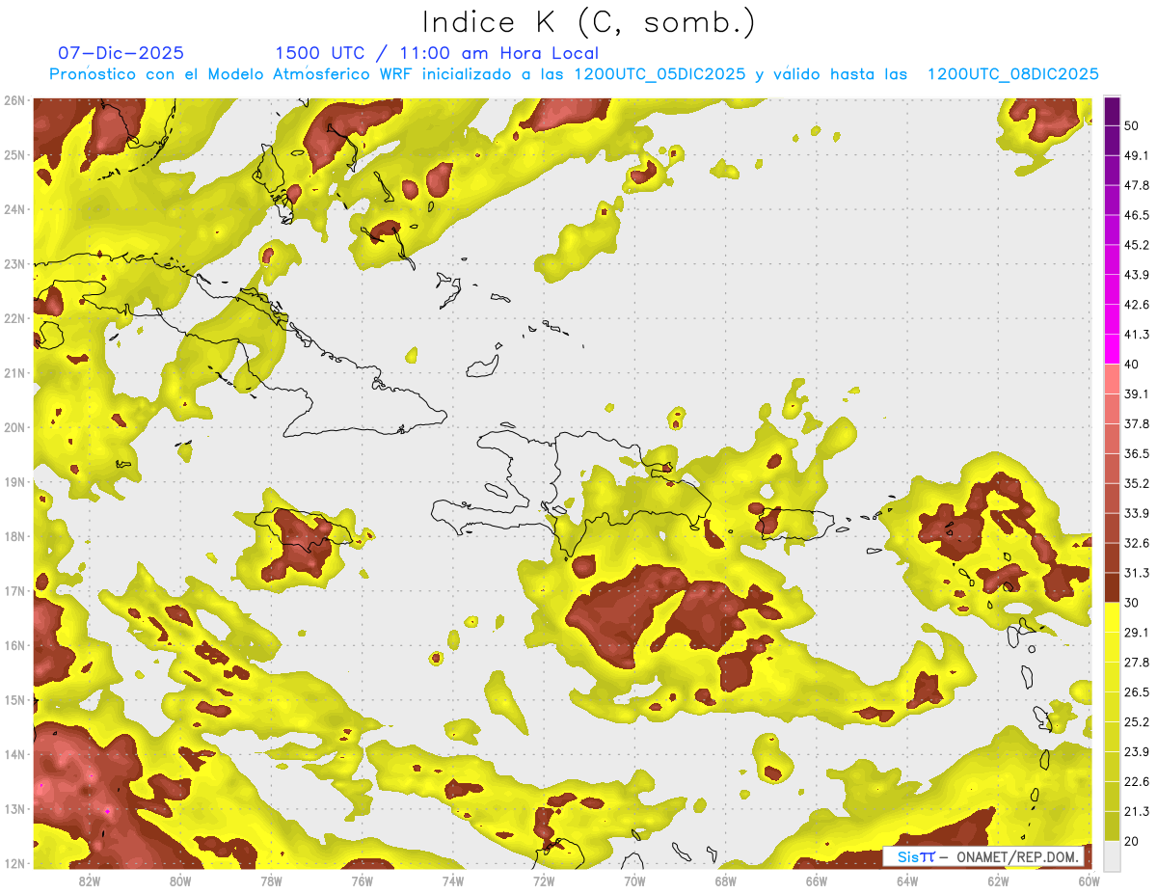The height and width of the screenshot is (894, 1157).
Task: Click the colorbar value 31.3
Action: pyautogui.click(x=1137, y=573)
